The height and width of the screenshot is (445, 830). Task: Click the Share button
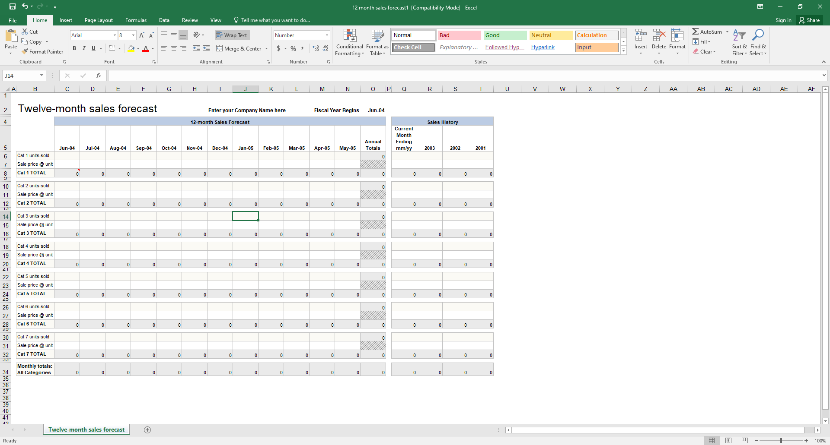(809, 20)
